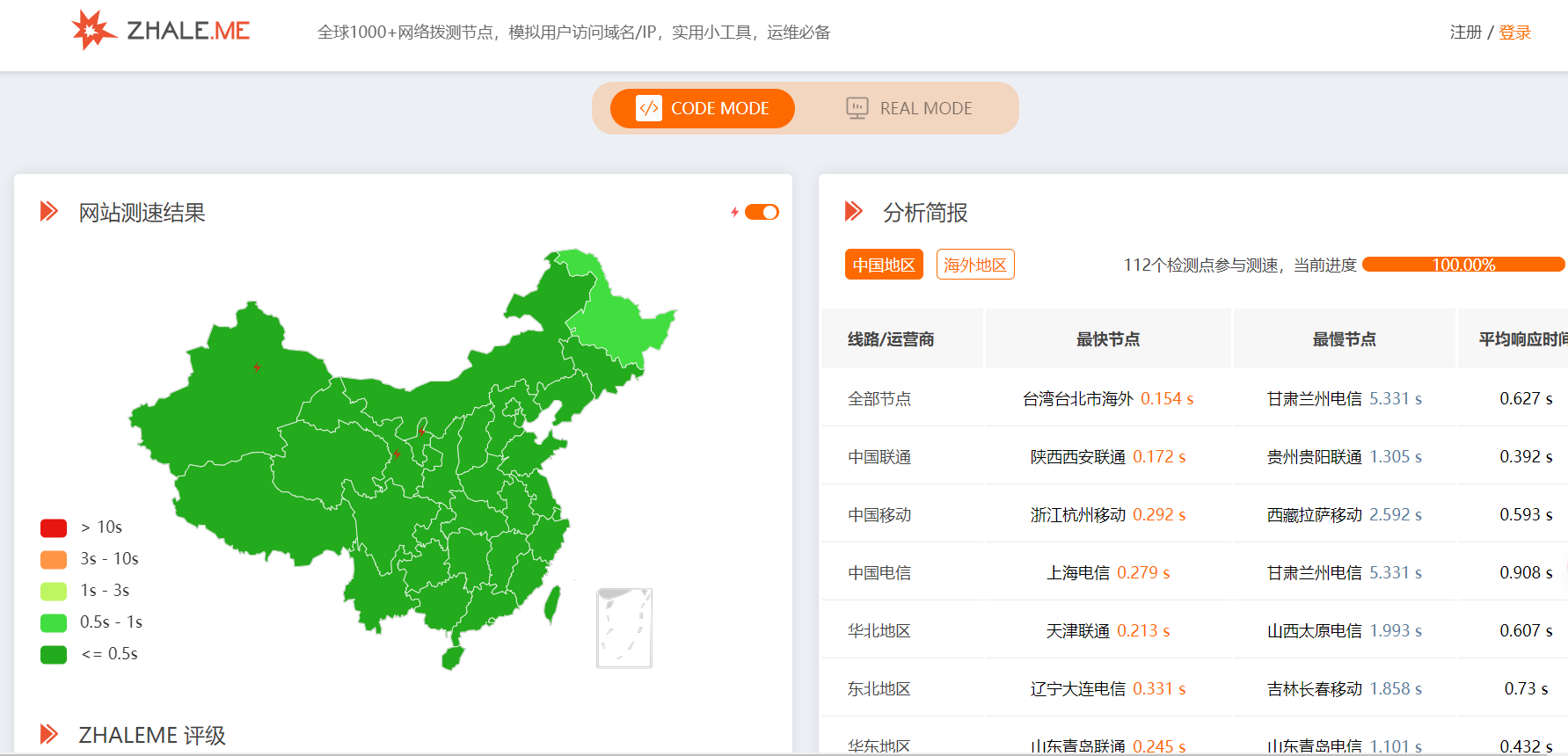This screenshot has width=1568, height=756.
Task: Switch to CODE MODE
Action: pos(703,108)
